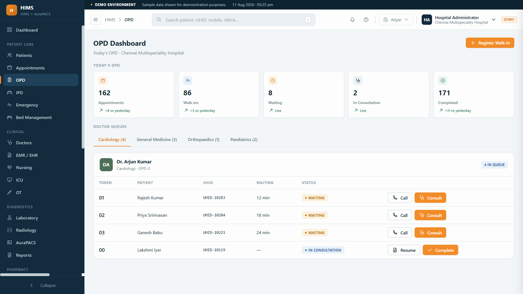
Task: Click the search magnifier icon
Action: [159, 20]
